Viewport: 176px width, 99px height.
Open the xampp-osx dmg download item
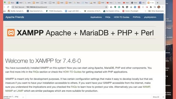click(x=11, y=97)
